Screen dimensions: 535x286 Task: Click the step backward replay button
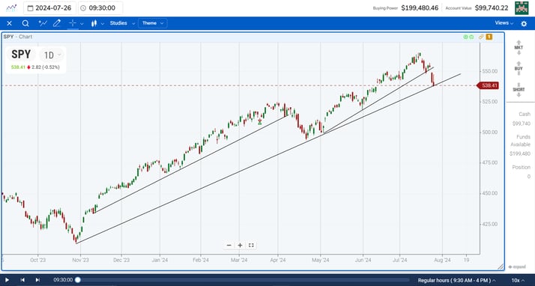coord(22,280)
